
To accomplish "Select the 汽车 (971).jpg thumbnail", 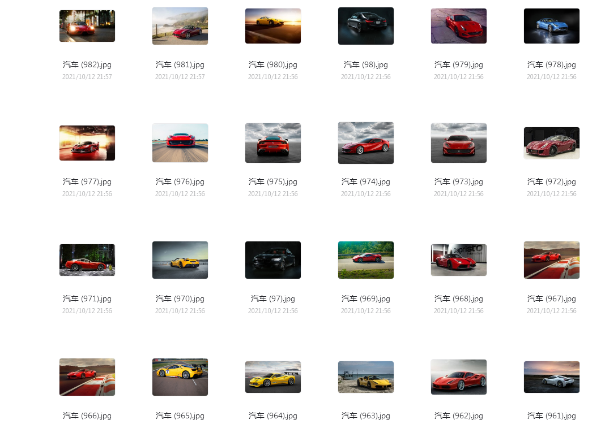I will [87, 260].
